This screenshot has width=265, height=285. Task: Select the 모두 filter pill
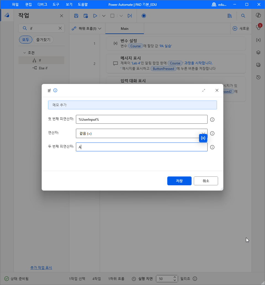pyautogui.click(x=26, y=39)
